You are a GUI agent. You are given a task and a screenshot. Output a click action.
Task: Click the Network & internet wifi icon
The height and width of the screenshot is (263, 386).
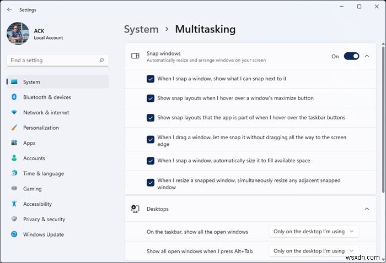(14, 112)
